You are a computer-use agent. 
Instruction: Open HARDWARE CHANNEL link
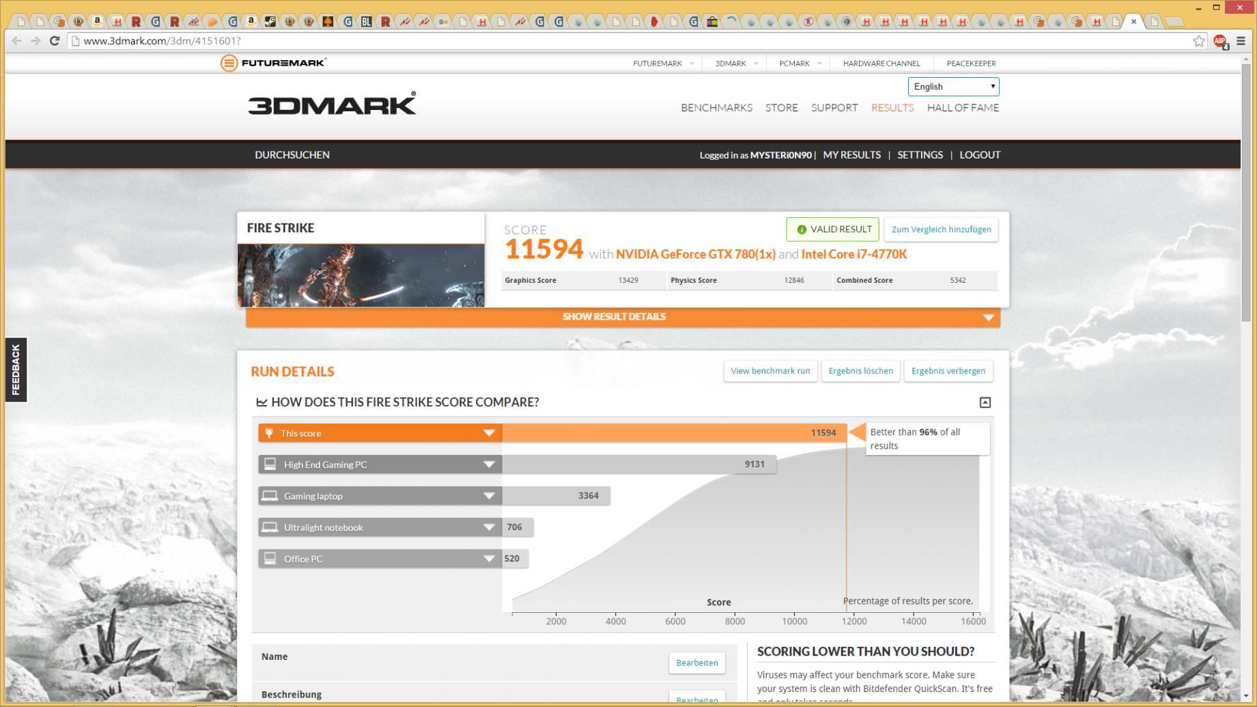coord(881,64)
